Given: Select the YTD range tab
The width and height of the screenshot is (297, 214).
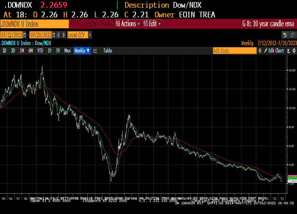Looking at the screenshot, I should (x=40, y=50).
